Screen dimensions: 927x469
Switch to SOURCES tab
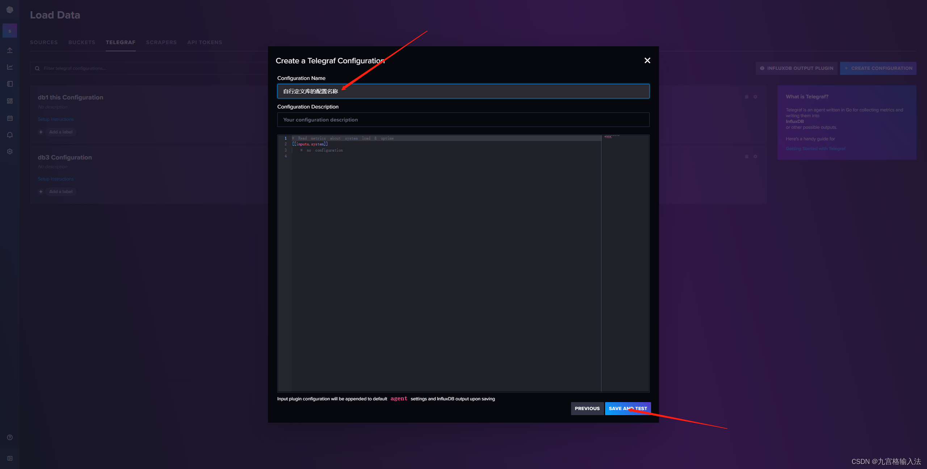tap(44, 42)
